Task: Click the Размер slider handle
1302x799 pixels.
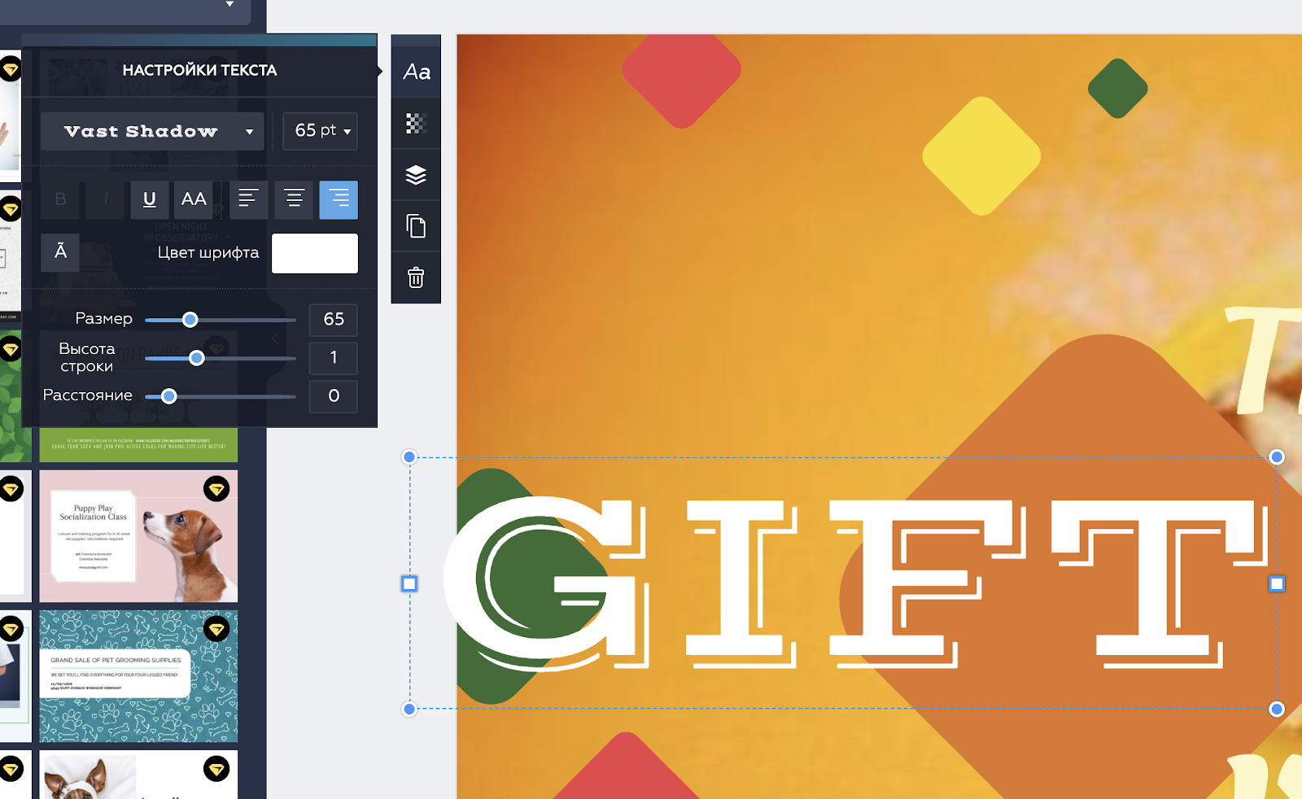Action: point(190,320)
